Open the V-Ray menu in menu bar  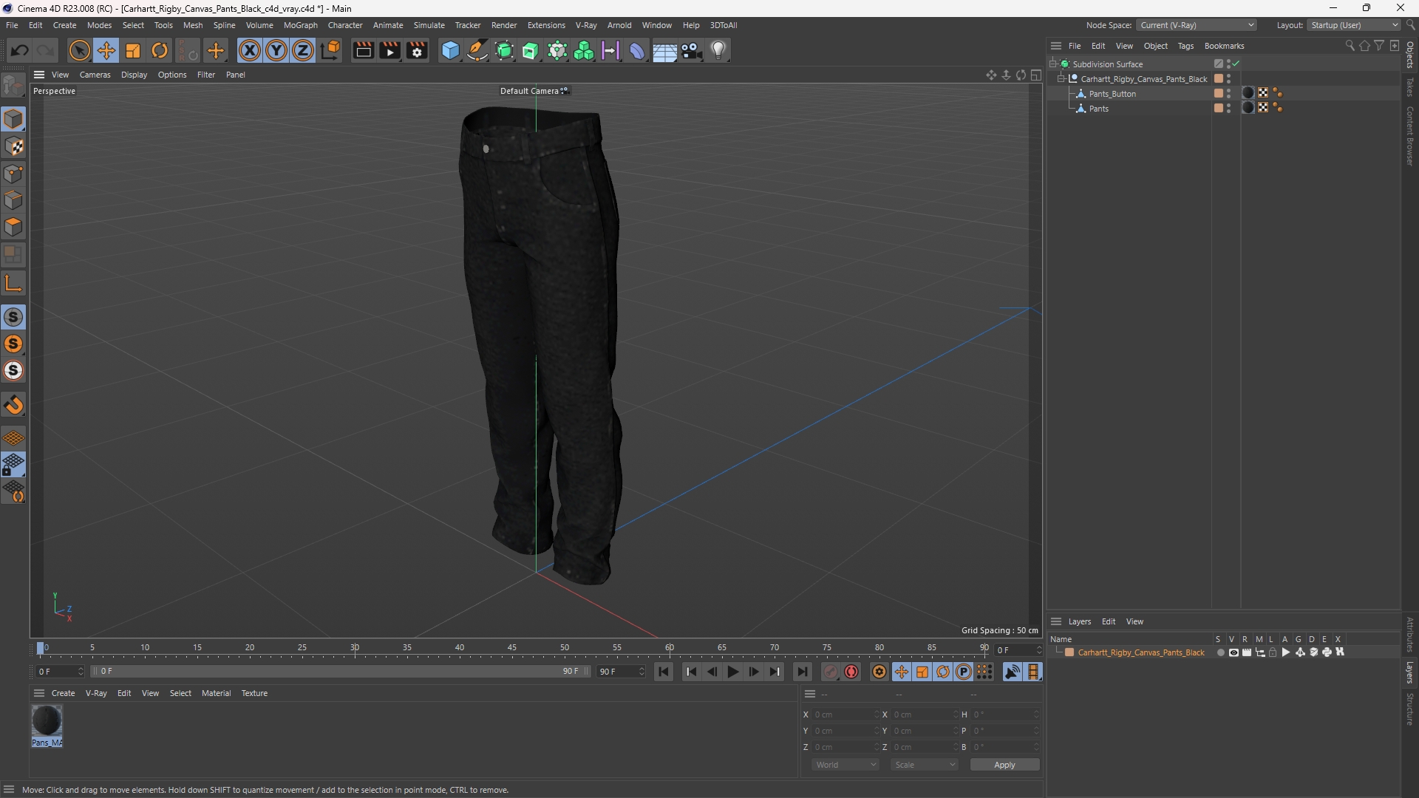tap(585, 25)
